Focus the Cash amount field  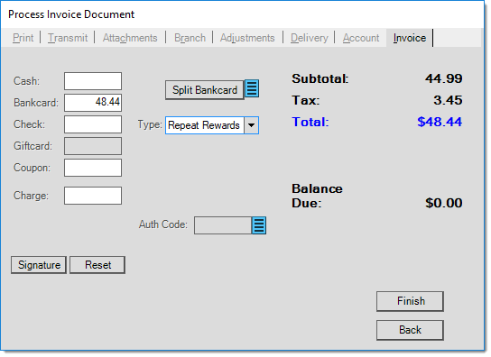[x=93, y=81]
